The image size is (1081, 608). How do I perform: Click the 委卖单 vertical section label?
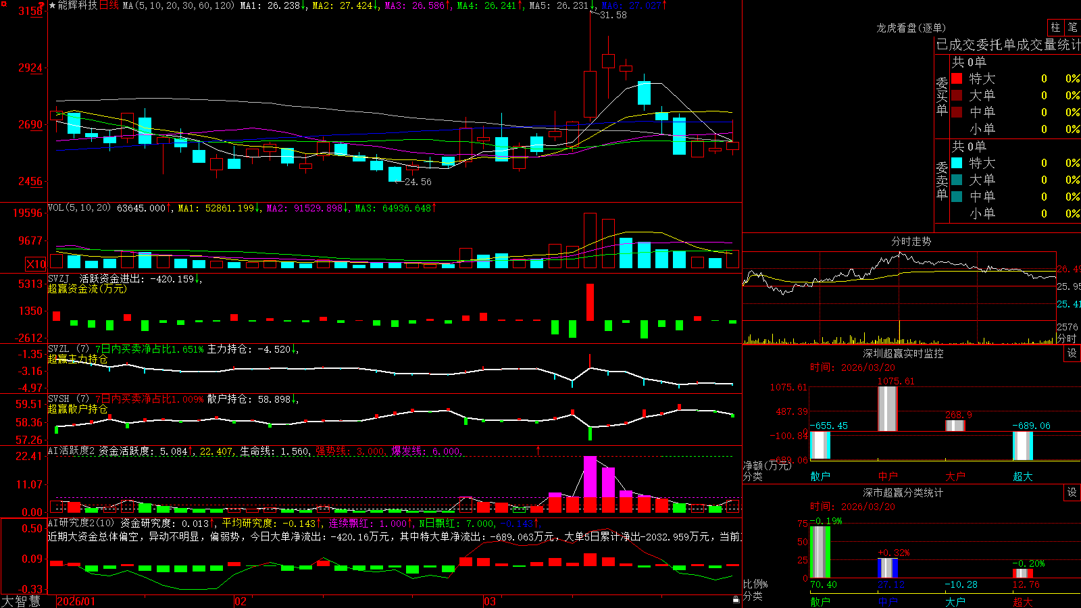click(942, 180)
